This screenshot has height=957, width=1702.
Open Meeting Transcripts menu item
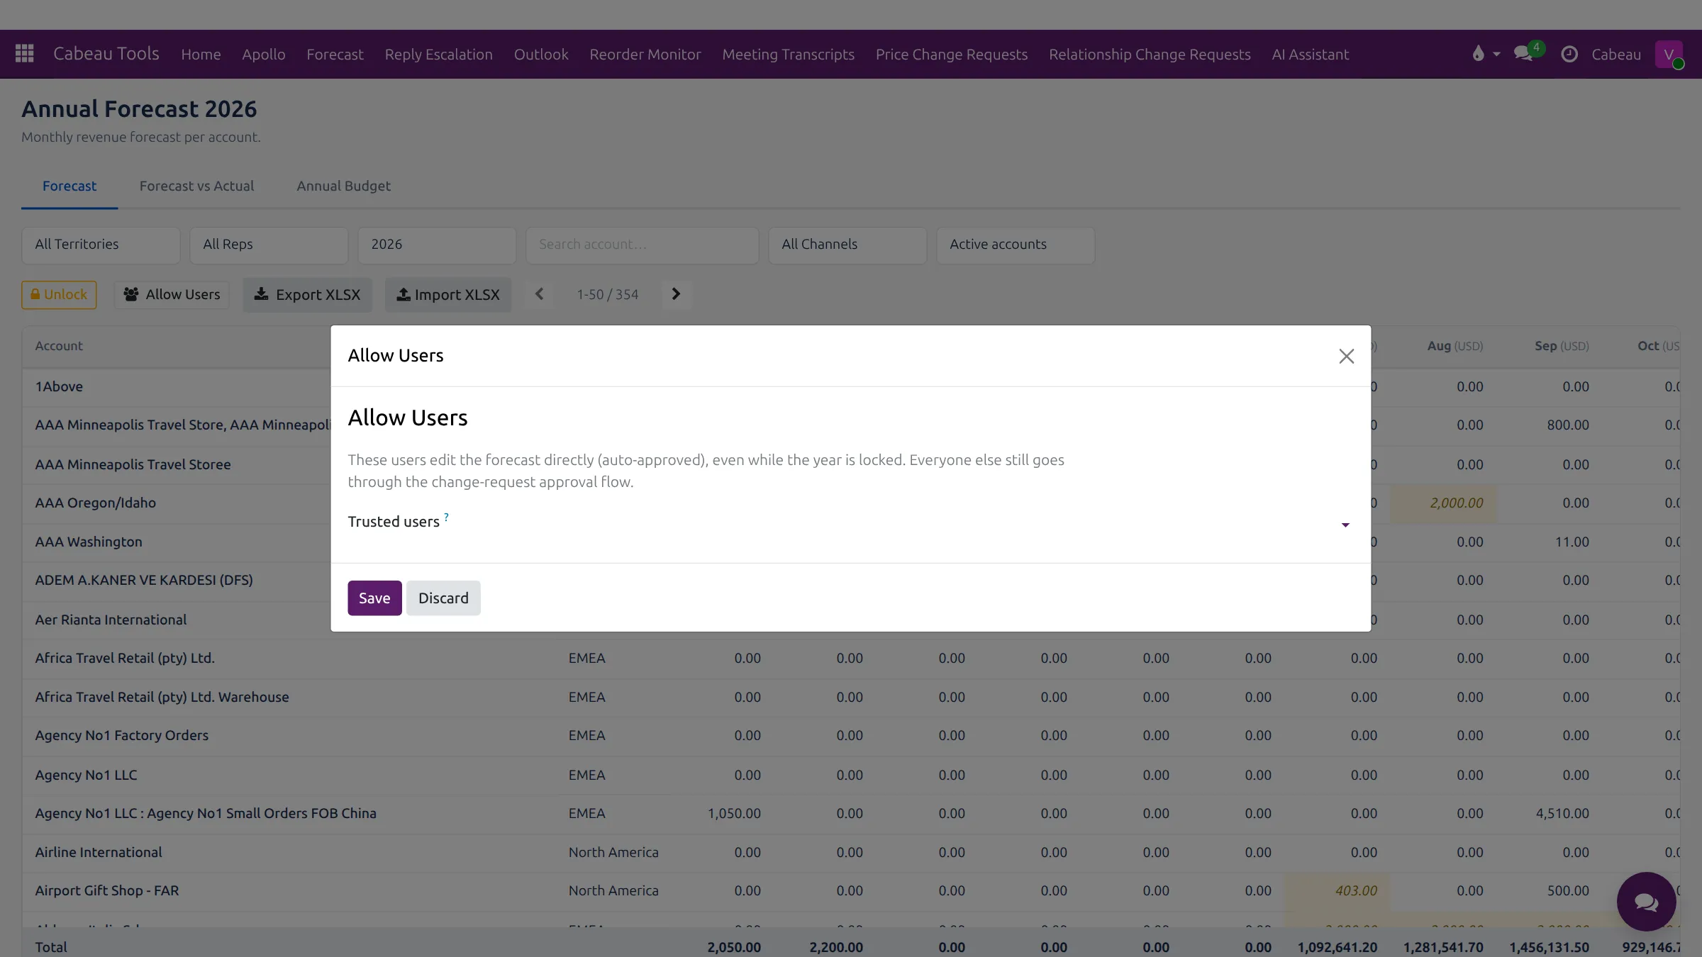tap(788, 54)
